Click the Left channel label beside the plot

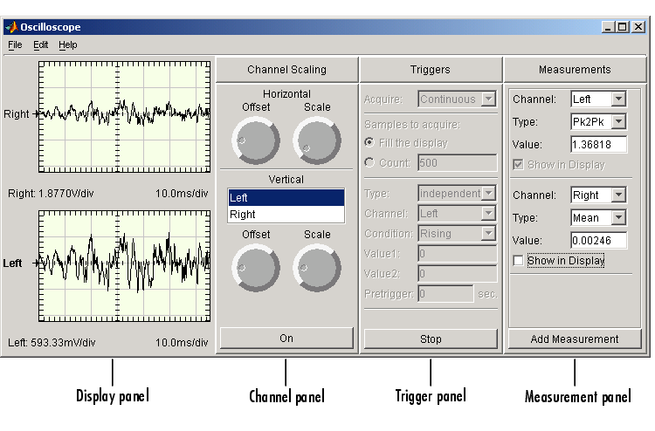(12, 263)
